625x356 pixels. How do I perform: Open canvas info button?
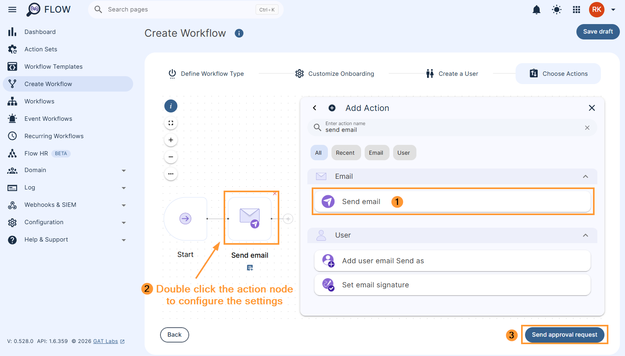(x=171, y=106)
